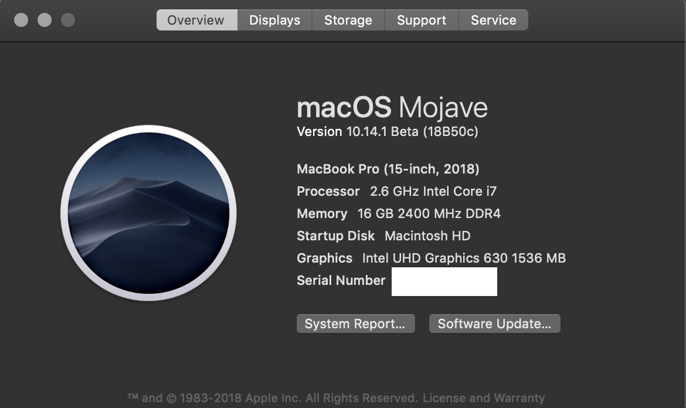Close the About This Mac window
686x408 pixels.
21,20
